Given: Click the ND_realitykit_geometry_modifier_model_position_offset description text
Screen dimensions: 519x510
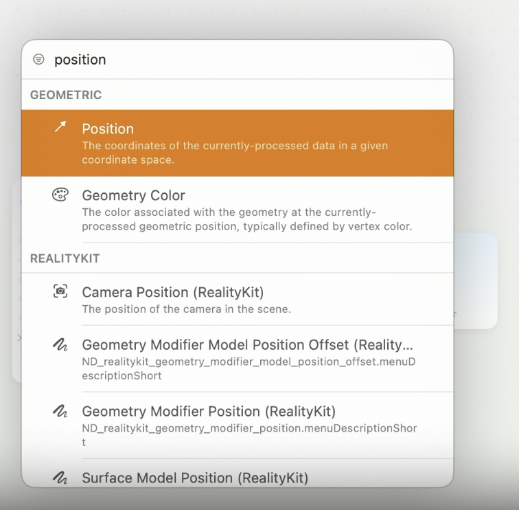Looking at the screenshot, I should click(249, 368).
